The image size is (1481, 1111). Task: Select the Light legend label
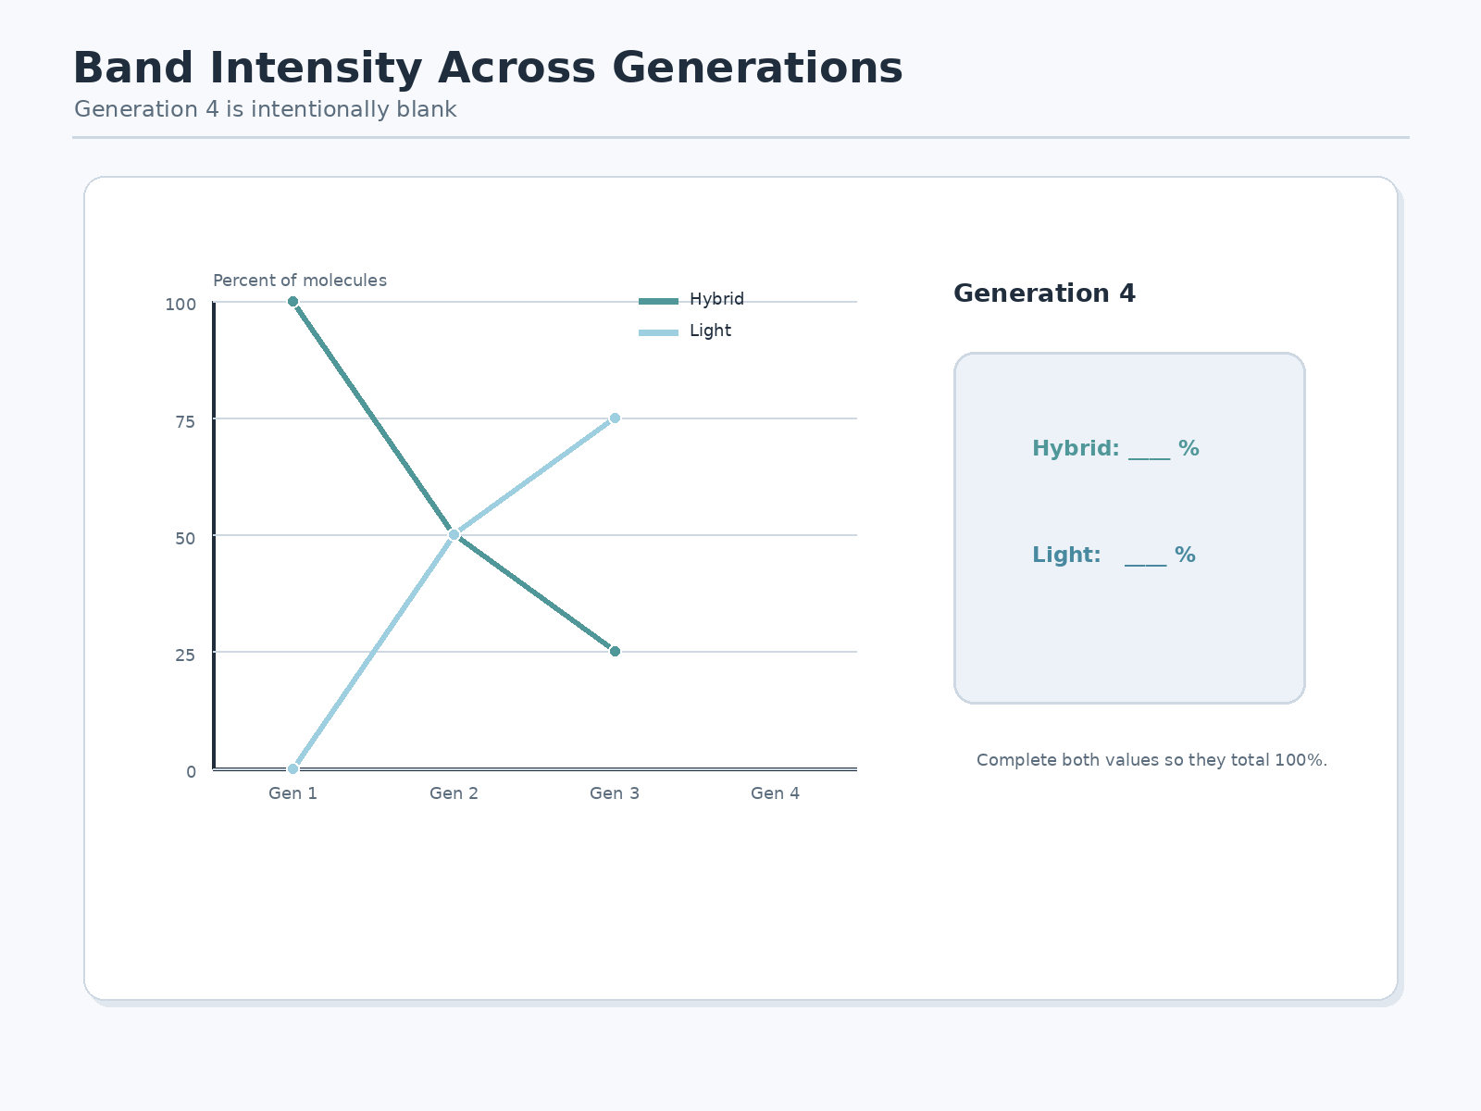tap(710, 331)
